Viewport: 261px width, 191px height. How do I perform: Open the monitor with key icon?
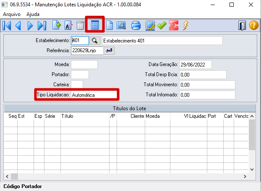tap(150, 25)
